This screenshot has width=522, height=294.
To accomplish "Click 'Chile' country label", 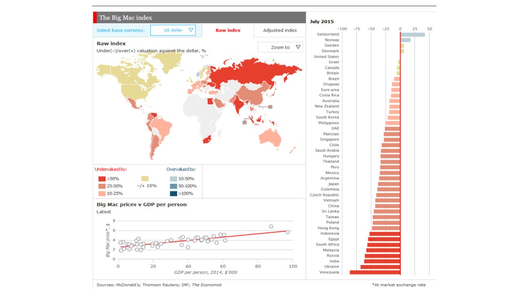I will click(x=334, y=145).
